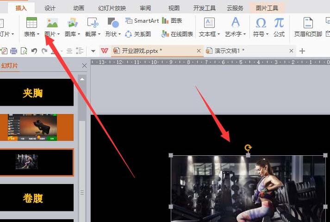Insert a 公式 formula
330x222 pixels.
pos(279,27)
